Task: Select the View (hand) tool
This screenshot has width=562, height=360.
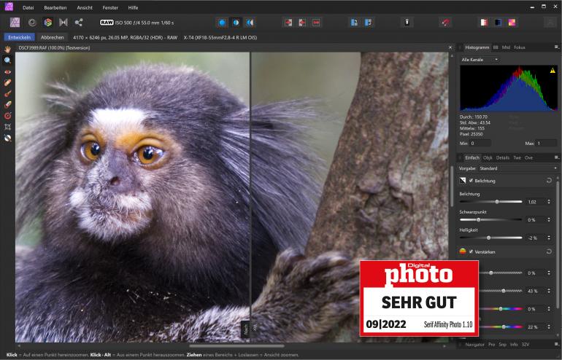Action: [7, 49]
